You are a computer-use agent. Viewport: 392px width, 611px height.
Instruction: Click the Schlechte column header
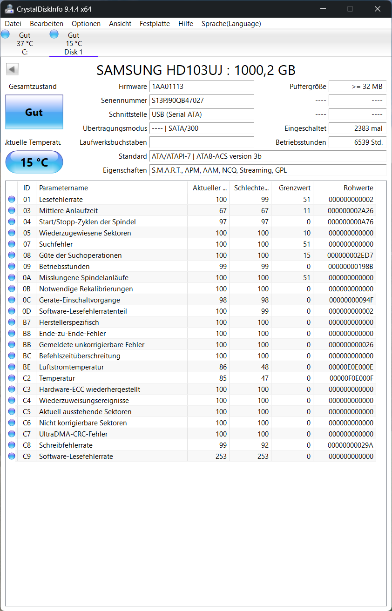point(250,188)
